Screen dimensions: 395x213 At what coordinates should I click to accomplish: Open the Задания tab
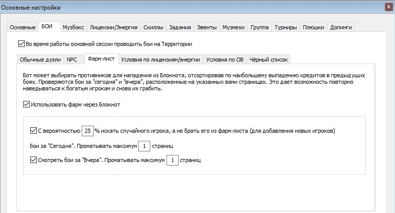(x=180, y=27)
